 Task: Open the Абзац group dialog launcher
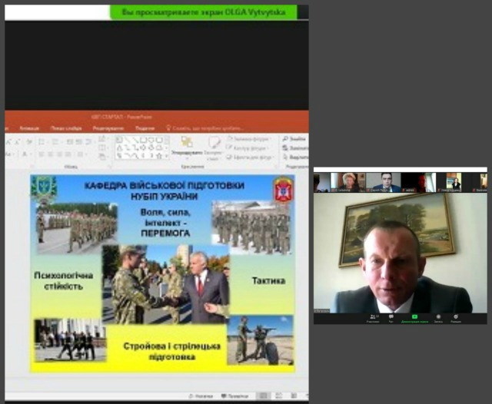click(109, 167)
